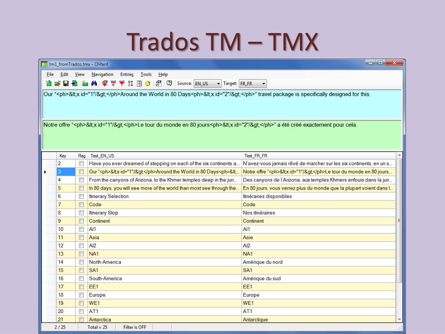Click the New file toolbar icon
Viewport: 445px width, 334px height.
coord(49,83)
